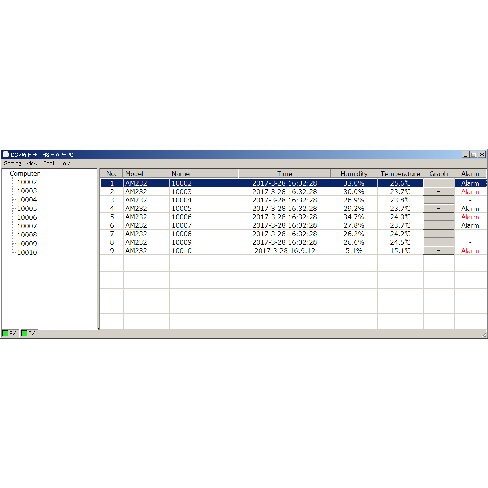This screenshot has height=488, width=488.
Task: Click the app icon in title bar
Action: click(x=5, y=155)
